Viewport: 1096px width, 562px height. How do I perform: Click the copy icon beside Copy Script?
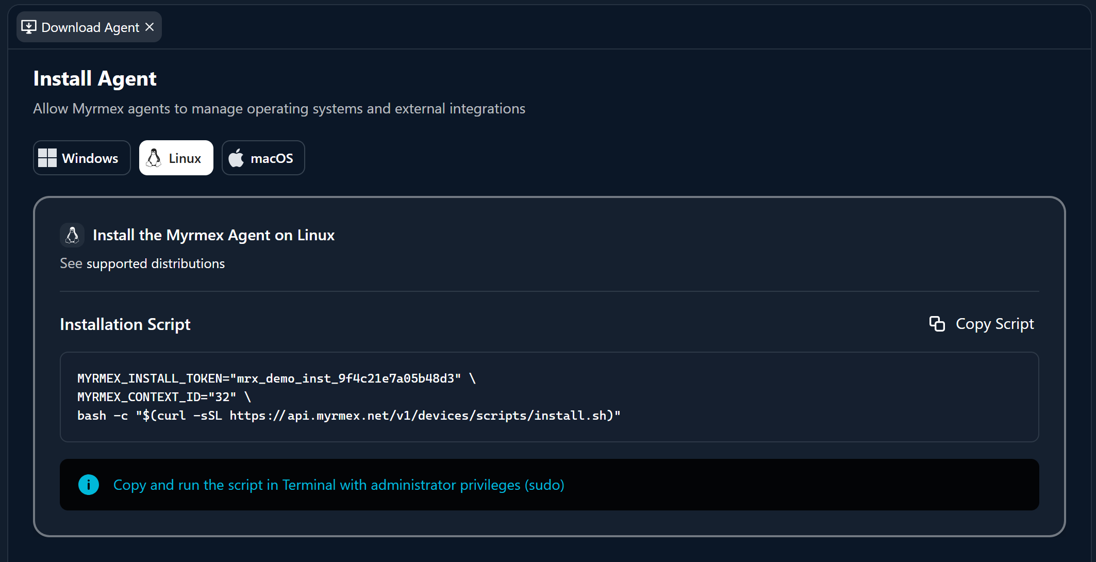click(937, 324)
